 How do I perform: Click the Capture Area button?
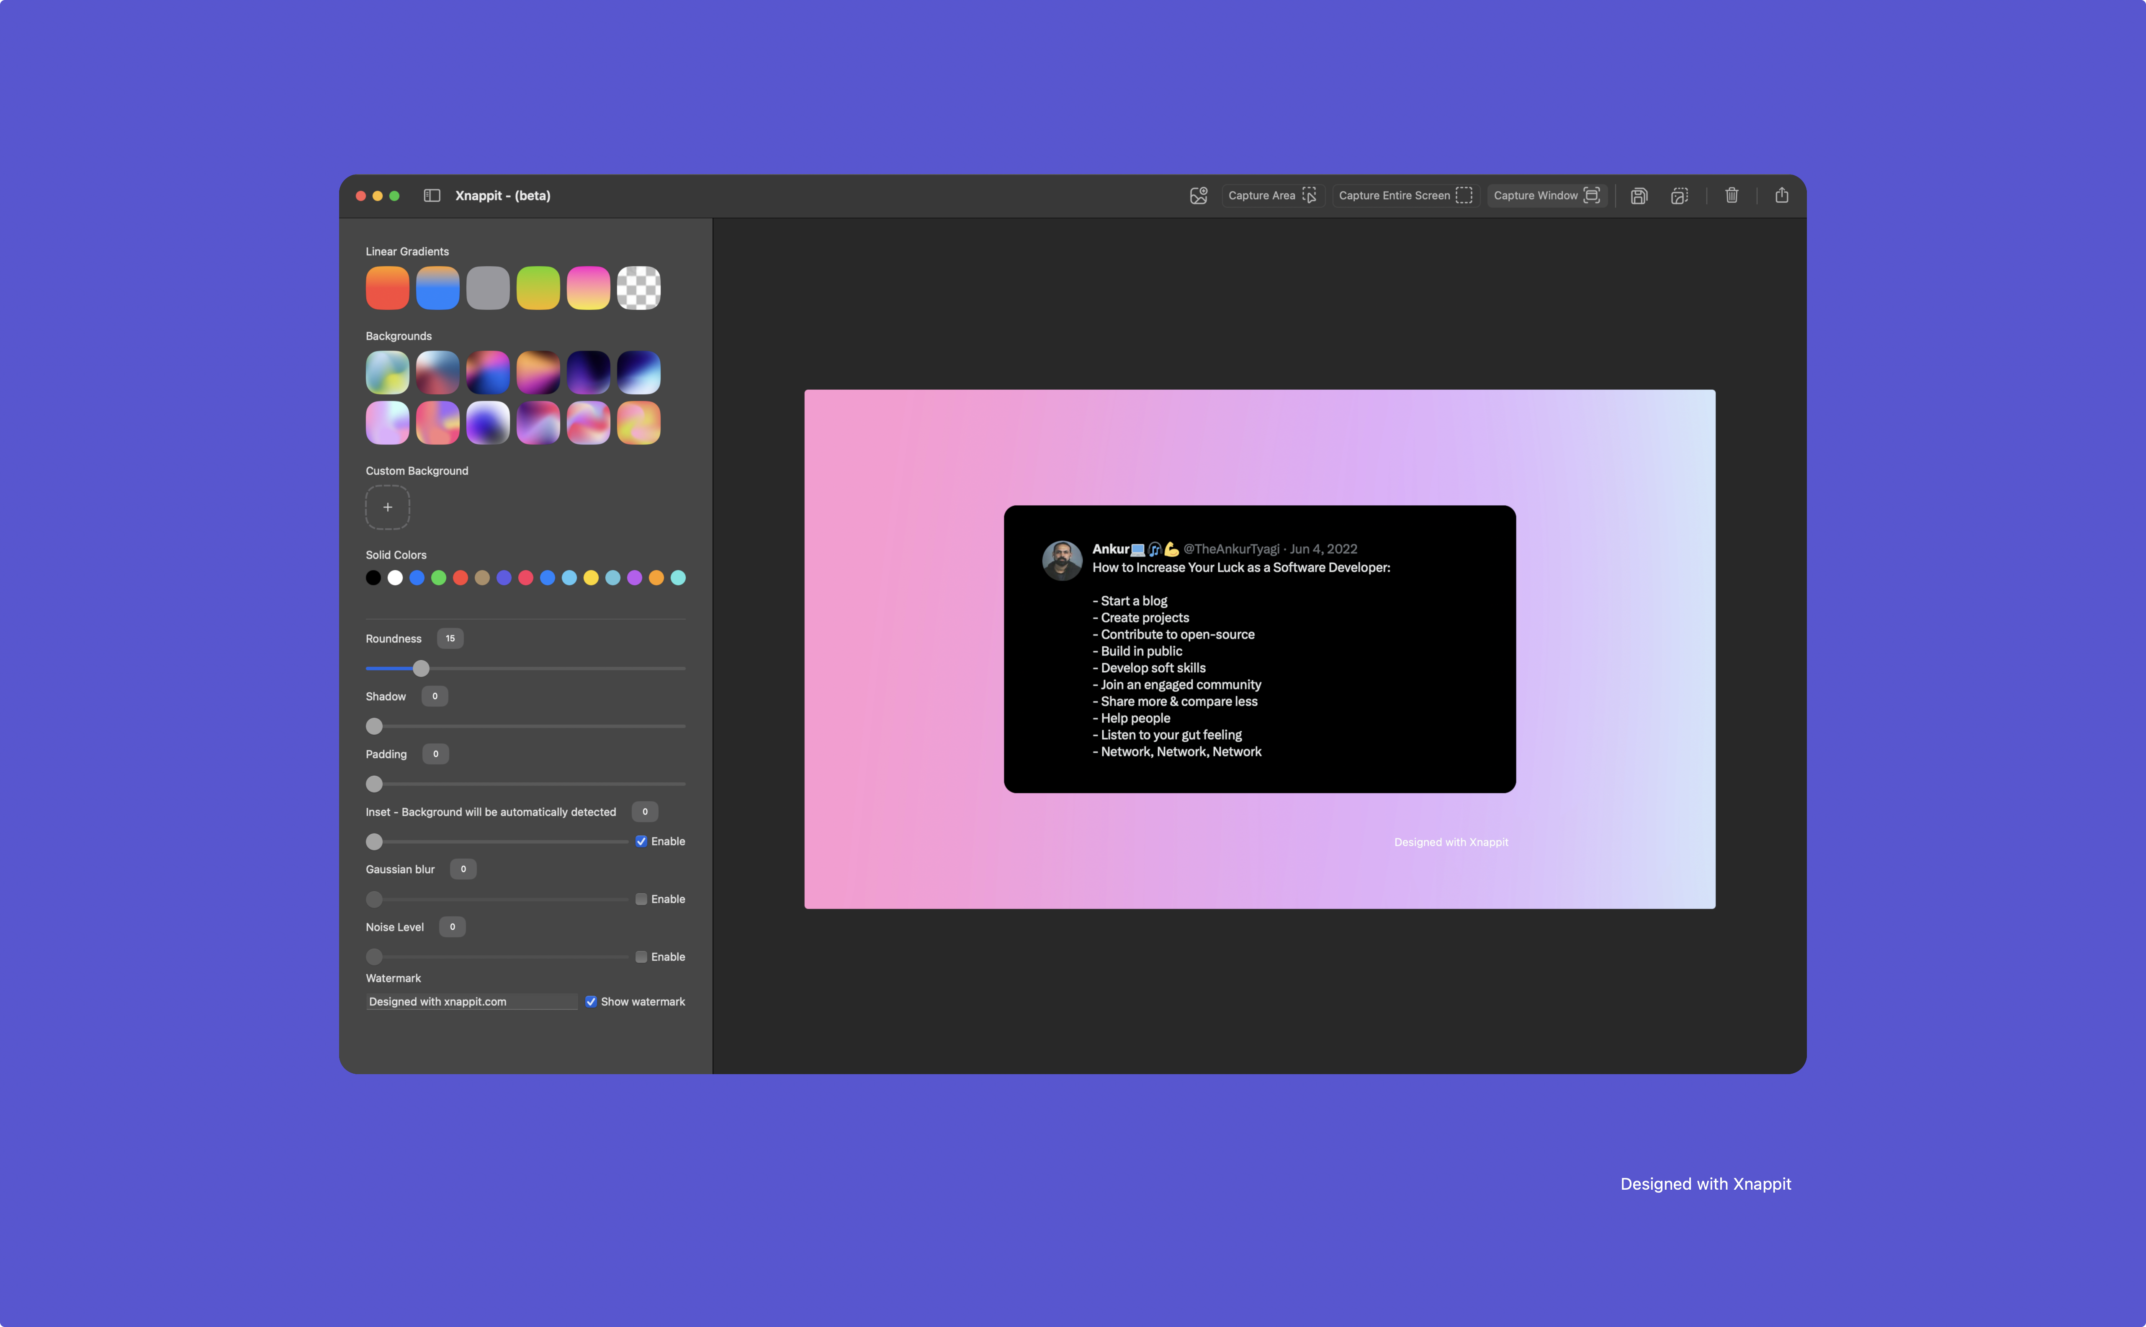coord(1272,196)
